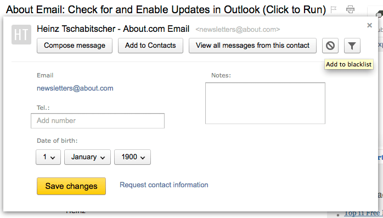383x218 pixels.
Task: Add sender to blacklist with the blocked-circle icon
Action: point(330,46)
